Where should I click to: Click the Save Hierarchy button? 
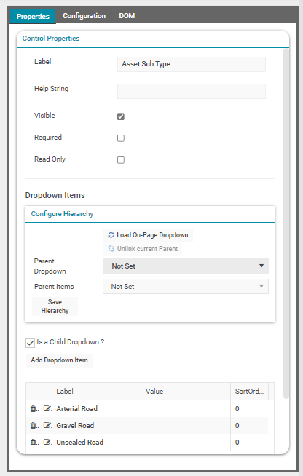coord(55,306)
